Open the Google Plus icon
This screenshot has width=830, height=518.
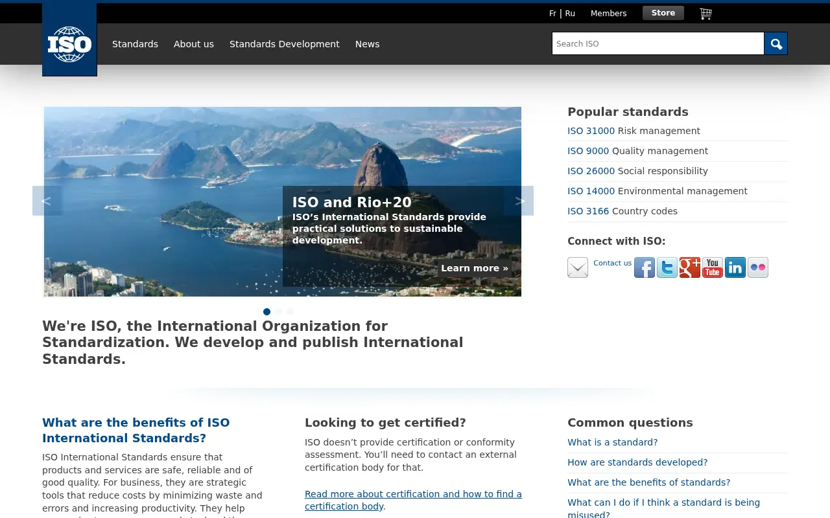tap(690, 267)
